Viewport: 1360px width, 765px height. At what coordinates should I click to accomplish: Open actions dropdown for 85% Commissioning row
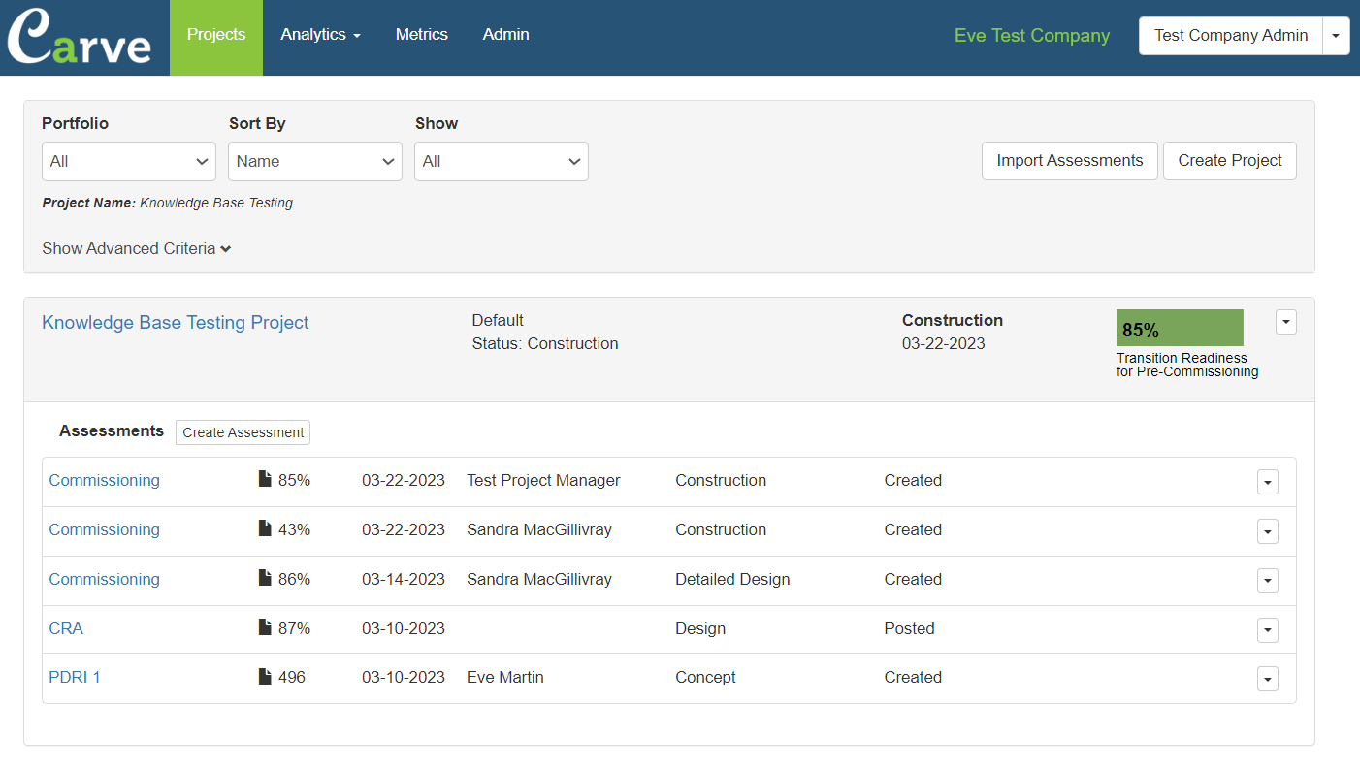[x=1268, y=482]
